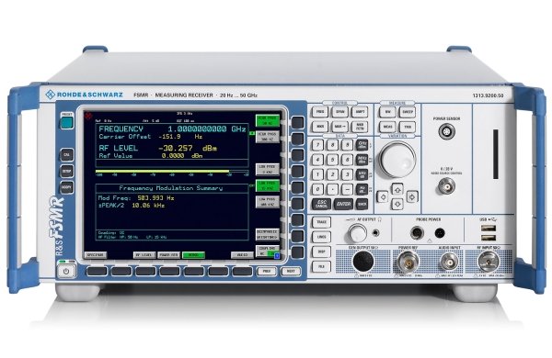Select the MHz unit key
Viewport: 552px width, 358px height.
pos(362,160)
